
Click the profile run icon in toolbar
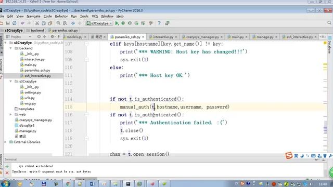(136, 23)
